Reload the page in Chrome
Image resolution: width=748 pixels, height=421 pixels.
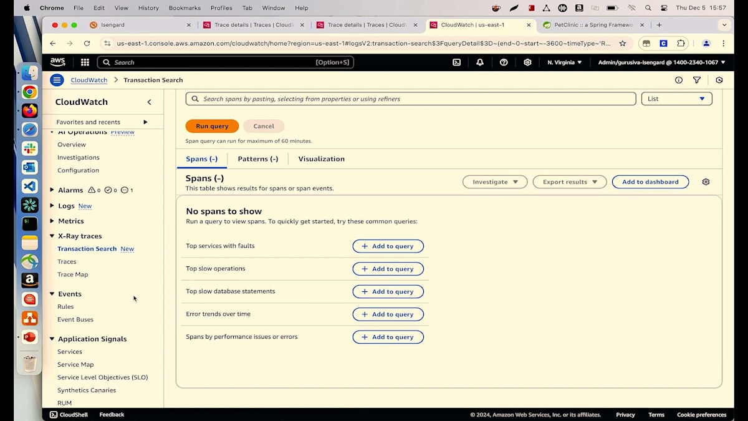(87, 43)
